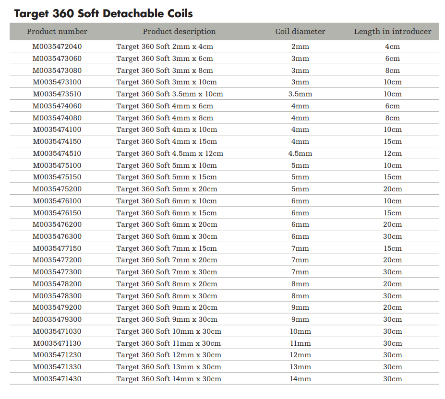Screen dimensions: 445x399
Task: Select the 12cm length in introducer cell
Action: [x=392, y=153]
